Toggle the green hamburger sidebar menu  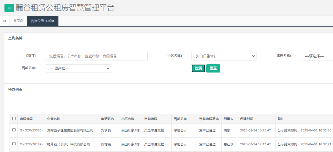coord(9,8)
